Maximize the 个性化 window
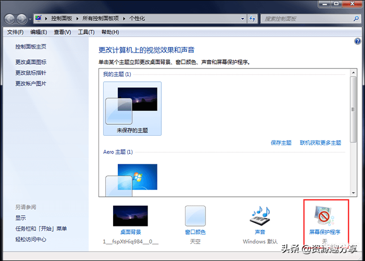 [x=336, y=4]
